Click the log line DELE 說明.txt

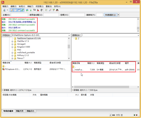click(14, 28)
